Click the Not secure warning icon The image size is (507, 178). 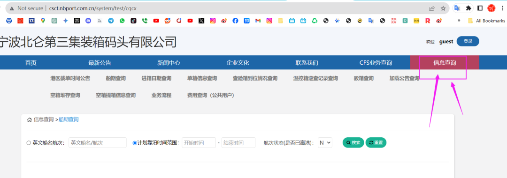coord(12,8)
